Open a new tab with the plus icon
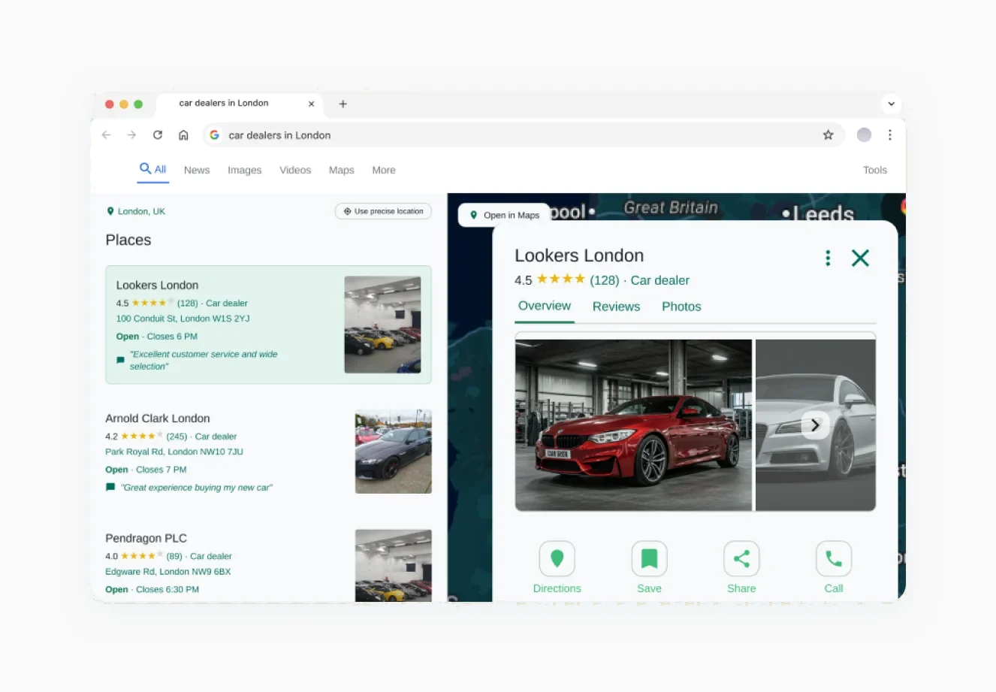This screenshot has height=692, width=996. pos(343,104)
